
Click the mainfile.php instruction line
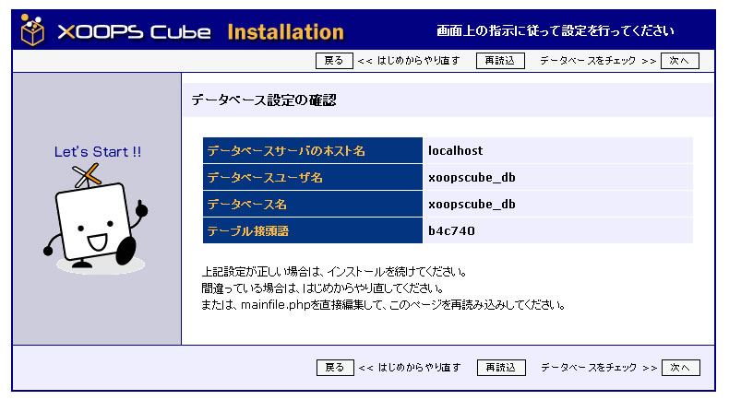coord(383,304)
